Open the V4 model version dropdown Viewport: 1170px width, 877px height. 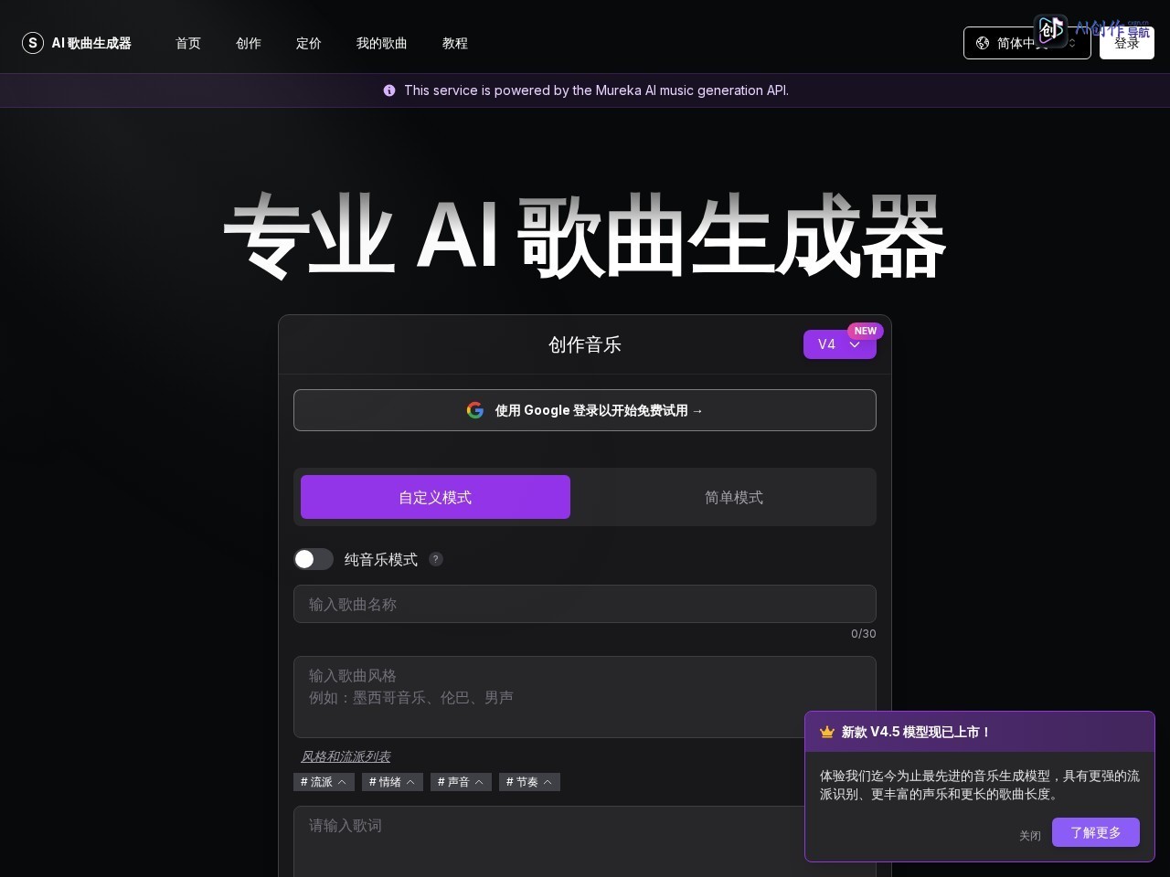[840, 344]
